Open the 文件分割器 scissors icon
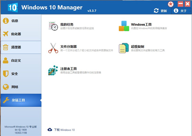192x136 pixels. coord(53,48)
